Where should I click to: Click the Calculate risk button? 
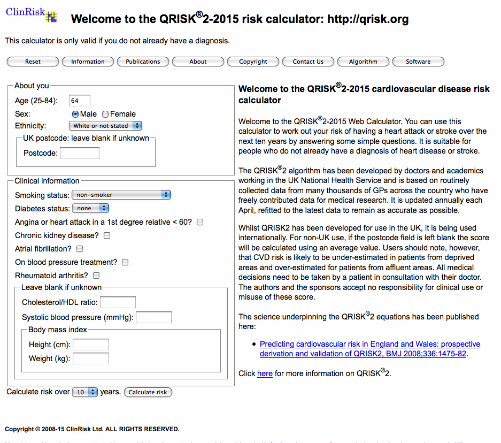coord(148,392)
